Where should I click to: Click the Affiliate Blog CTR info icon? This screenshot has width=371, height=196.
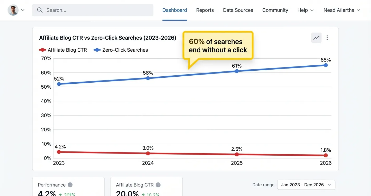158,185
